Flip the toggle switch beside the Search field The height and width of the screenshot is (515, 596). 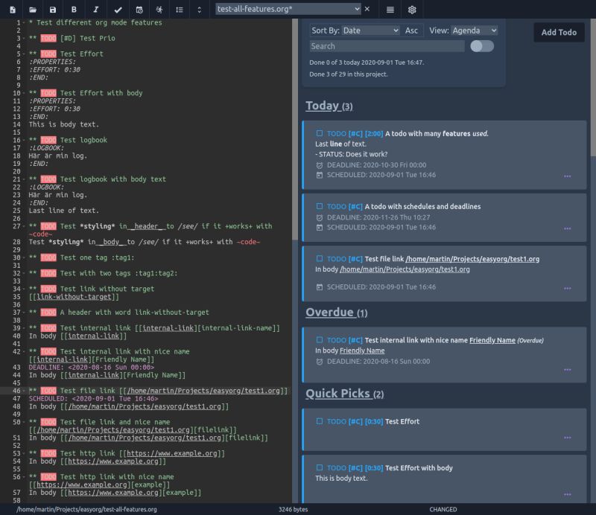pyautogui.click(x=482, y=46)
